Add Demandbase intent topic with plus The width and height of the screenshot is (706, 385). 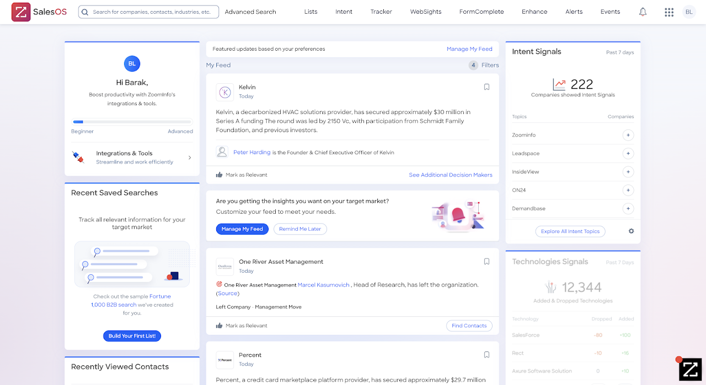628,209
